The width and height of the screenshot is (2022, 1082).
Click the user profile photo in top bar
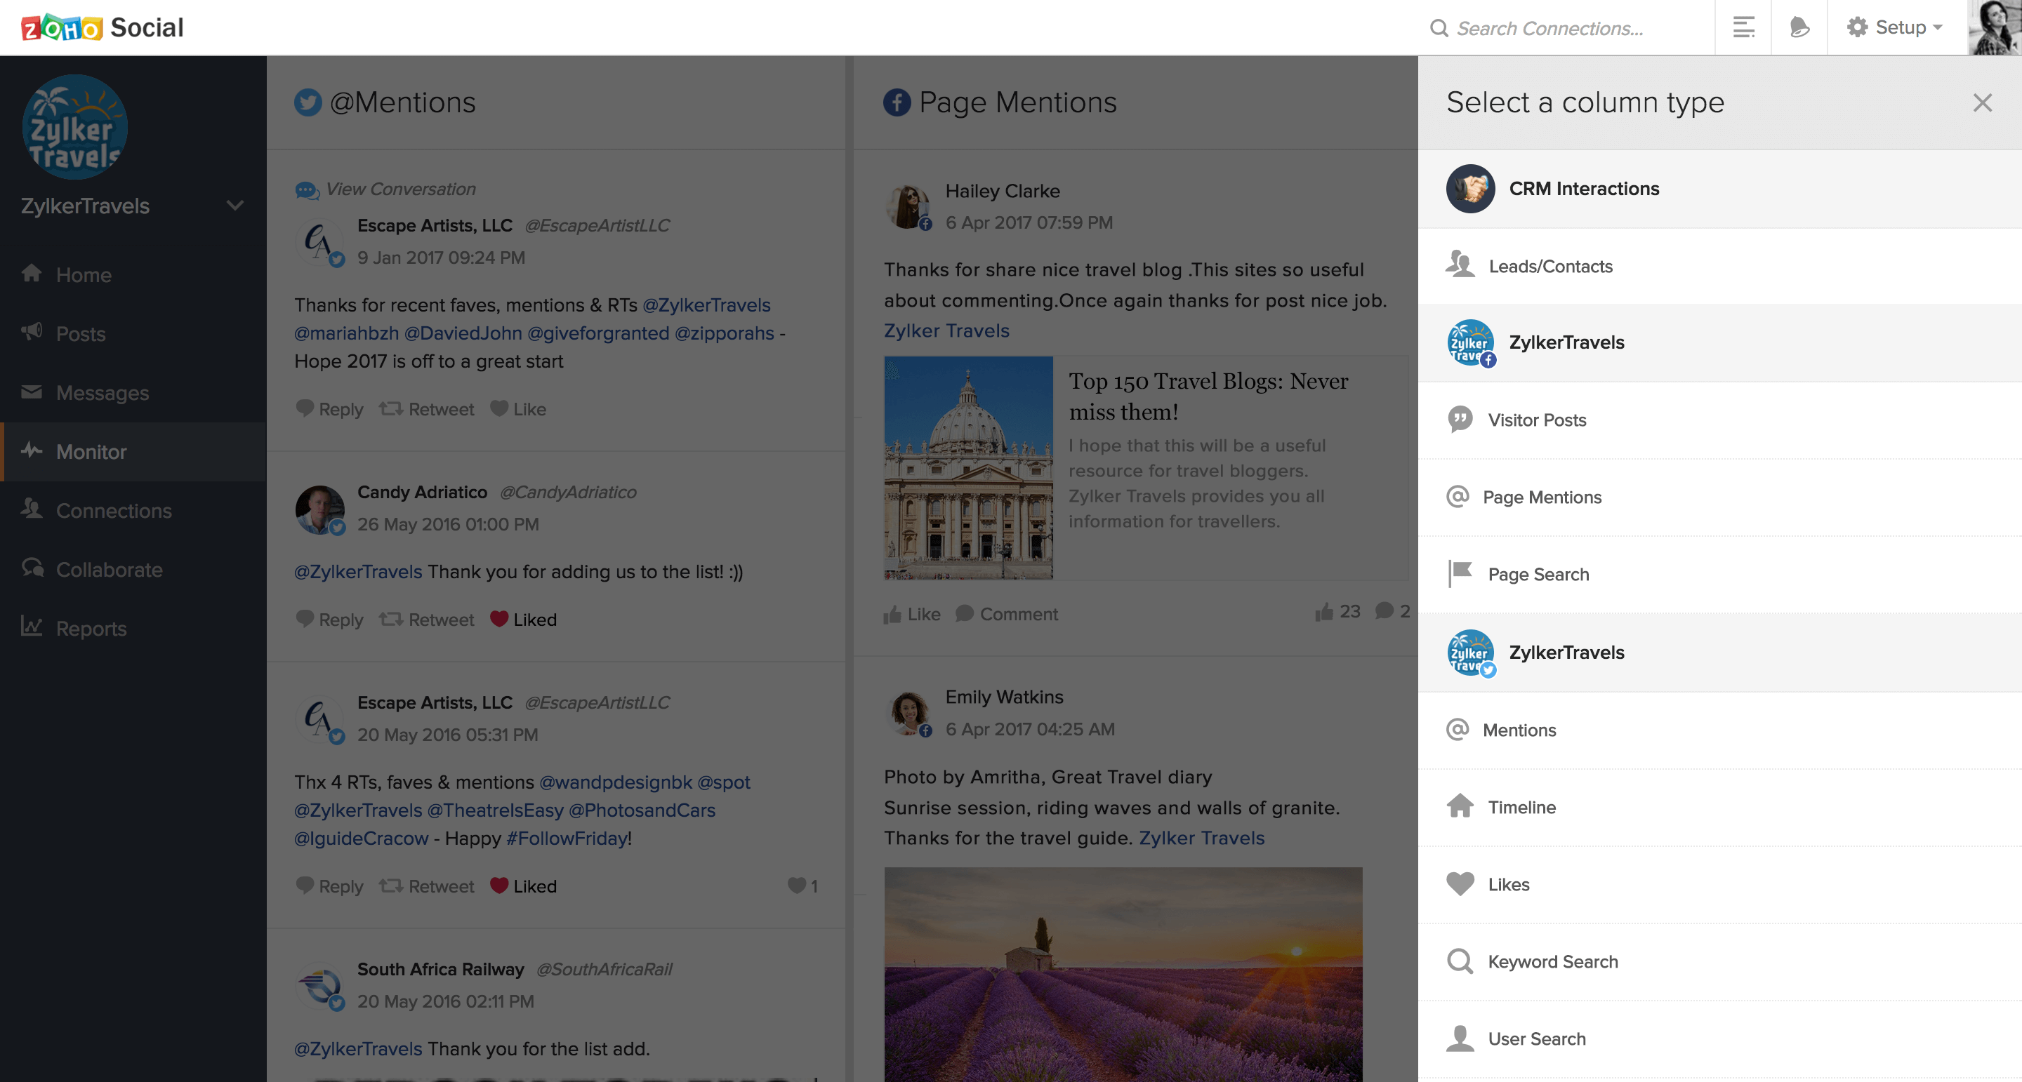click(1995, 27)
